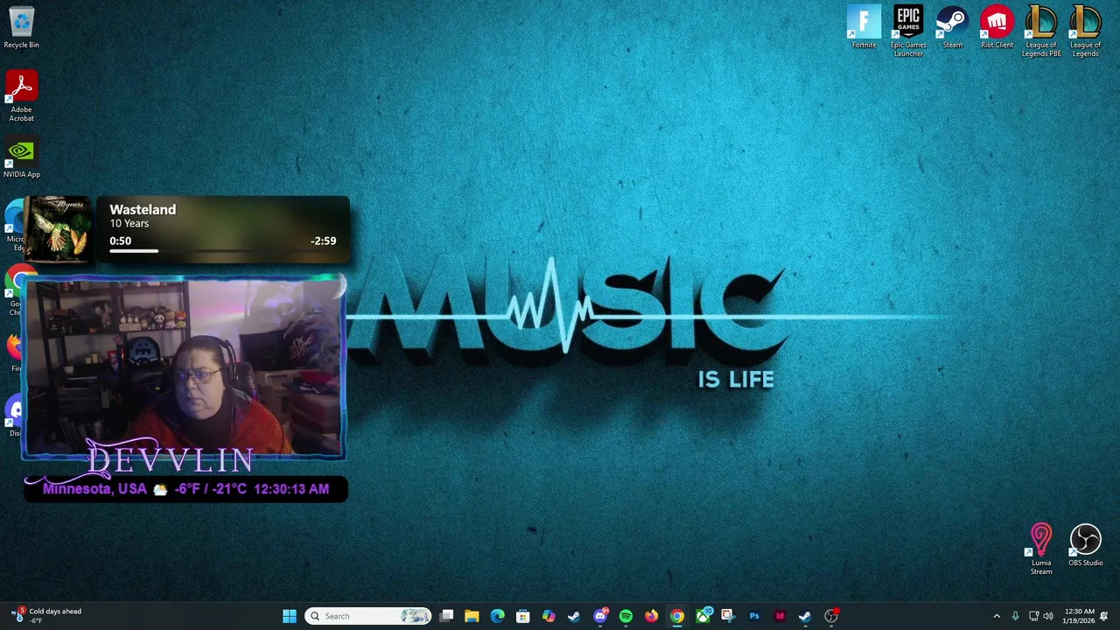The height and width of the screenshot is (630, 1120).
Task: Open the Cold days ahead weather widget
Action: pyautogui.click(x=47, y=616)
